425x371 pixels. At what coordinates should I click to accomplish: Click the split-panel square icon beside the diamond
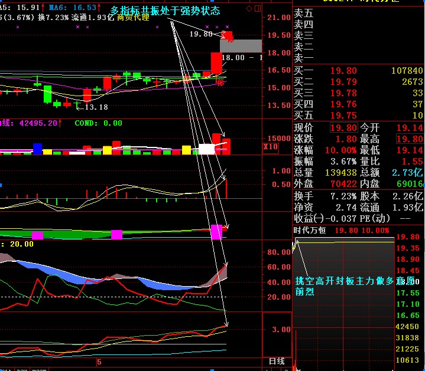click(x=258, y=9)
